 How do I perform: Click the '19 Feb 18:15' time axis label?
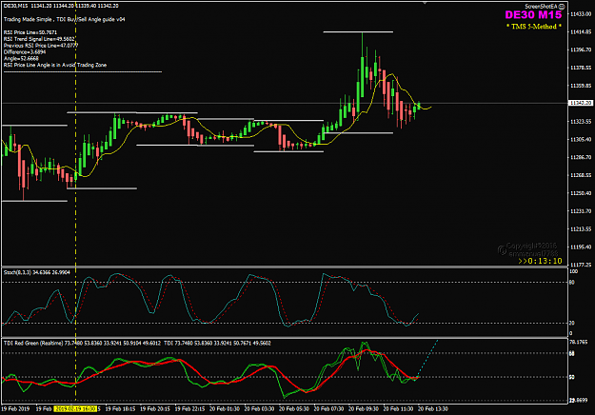pos(120,408)
